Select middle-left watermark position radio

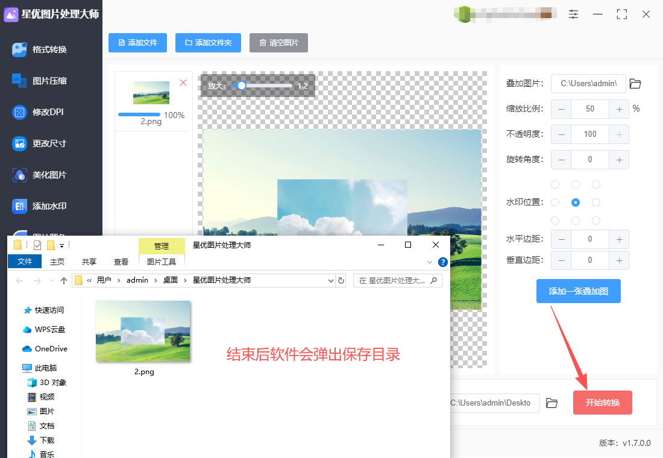pos(555,202)
